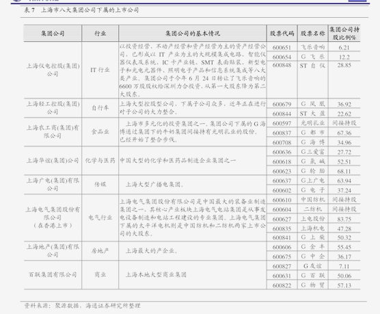Select the '集团公司持股比例%' column header

pyautogui.click(x=344, y=34)
